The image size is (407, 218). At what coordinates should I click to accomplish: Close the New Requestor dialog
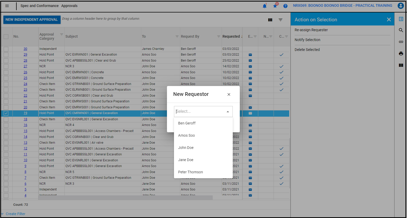tap(229, 94)
